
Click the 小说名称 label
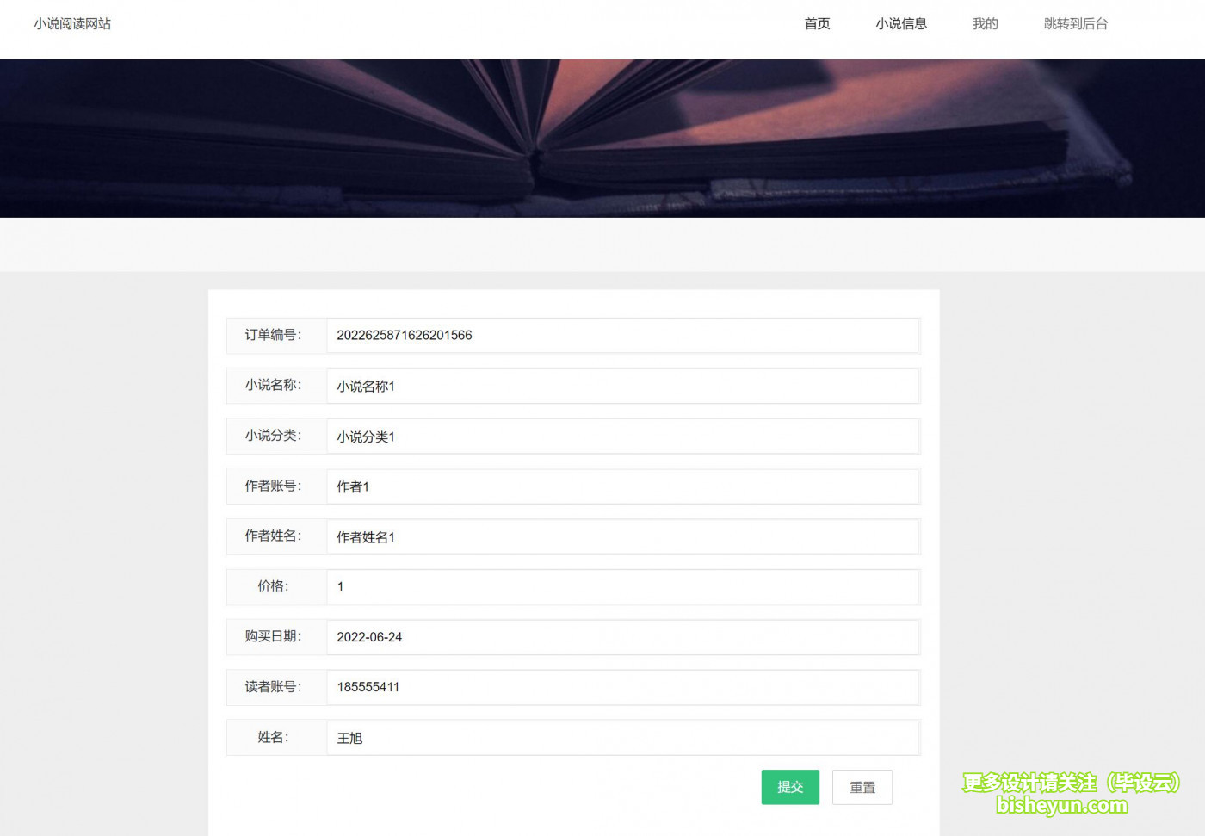[x=273, y=385]
